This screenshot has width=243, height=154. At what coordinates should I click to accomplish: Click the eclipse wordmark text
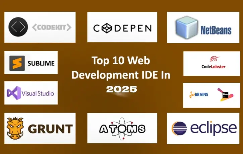[x=214, y=128]
